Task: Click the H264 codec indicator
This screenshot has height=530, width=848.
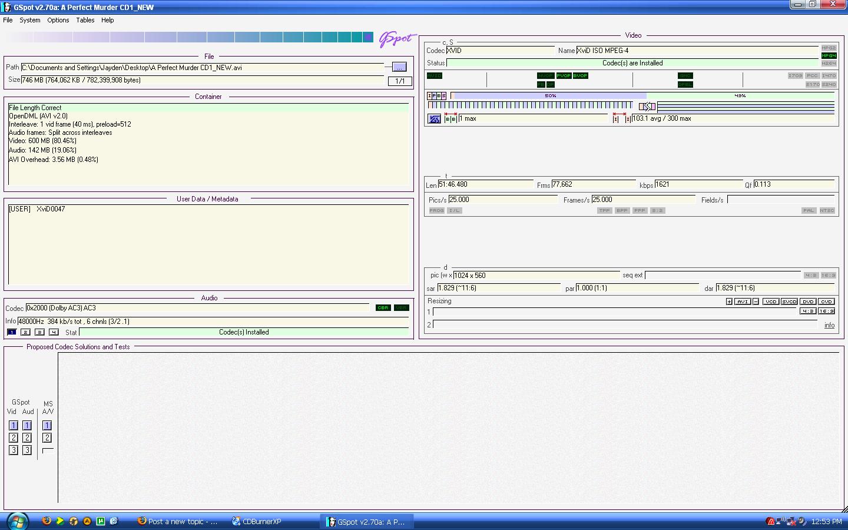Action: (829, 63)
